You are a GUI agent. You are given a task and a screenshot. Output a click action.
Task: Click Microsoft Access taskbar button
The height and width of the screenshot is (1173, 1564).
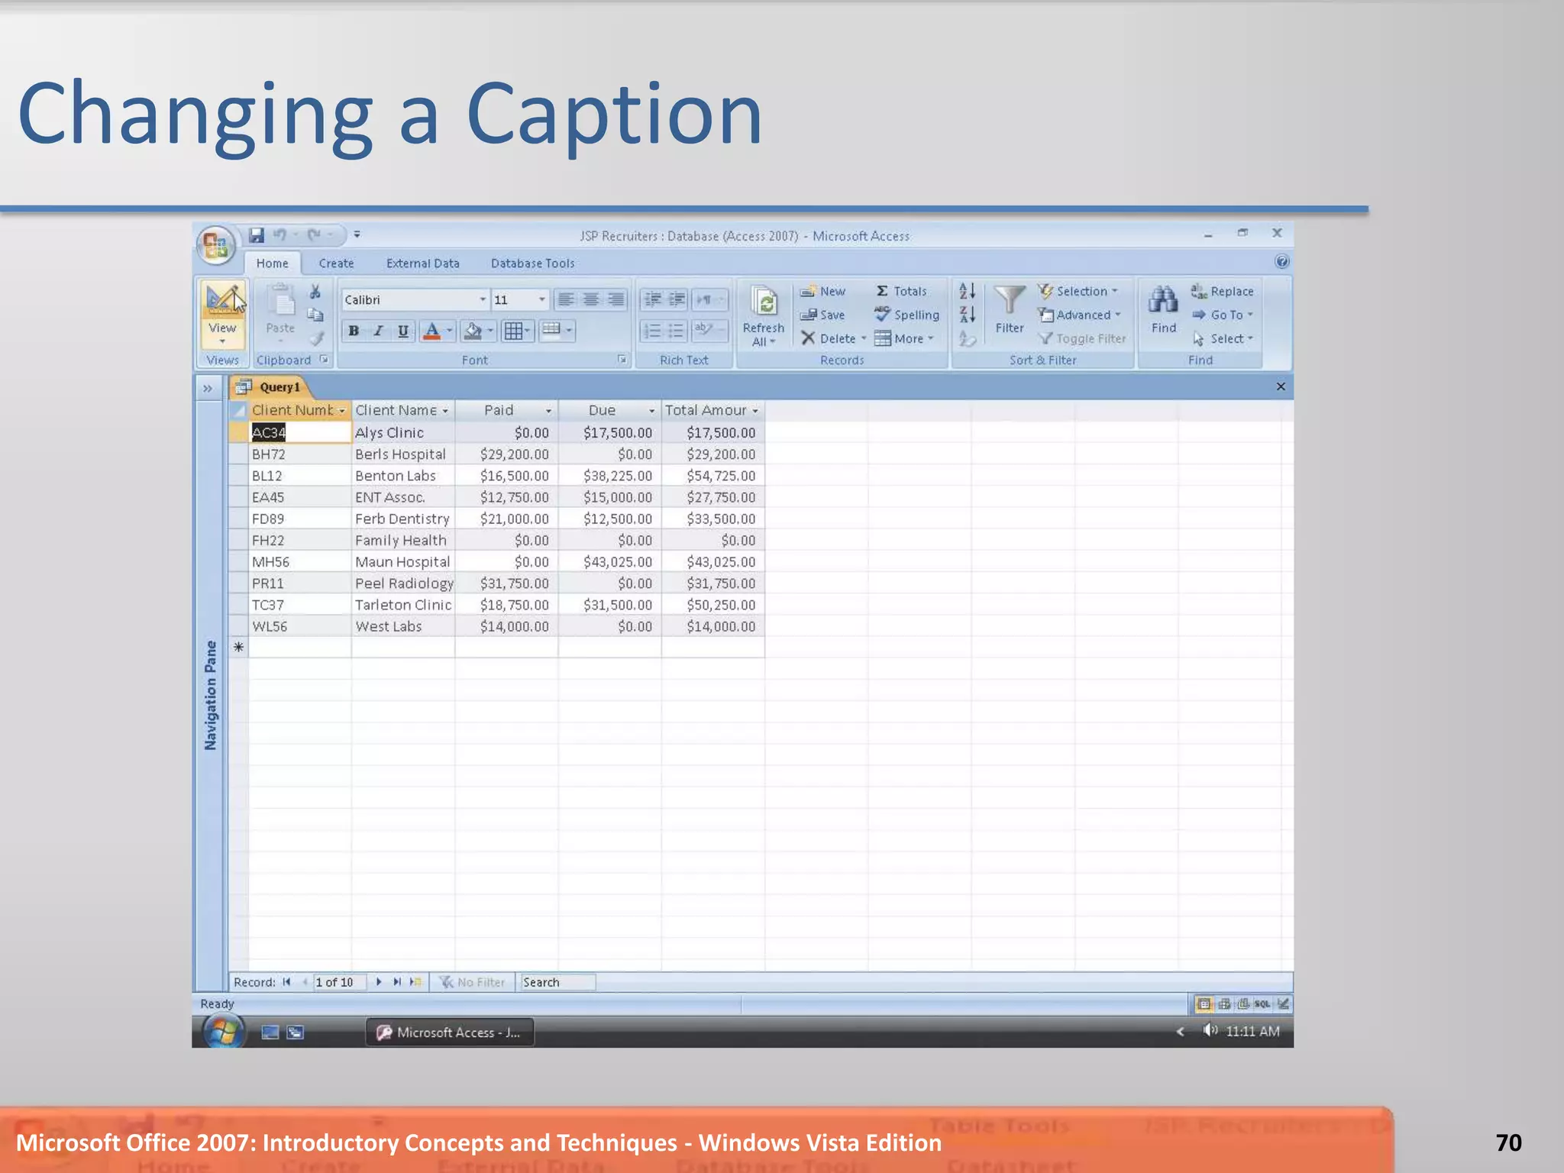point(450,1032)
